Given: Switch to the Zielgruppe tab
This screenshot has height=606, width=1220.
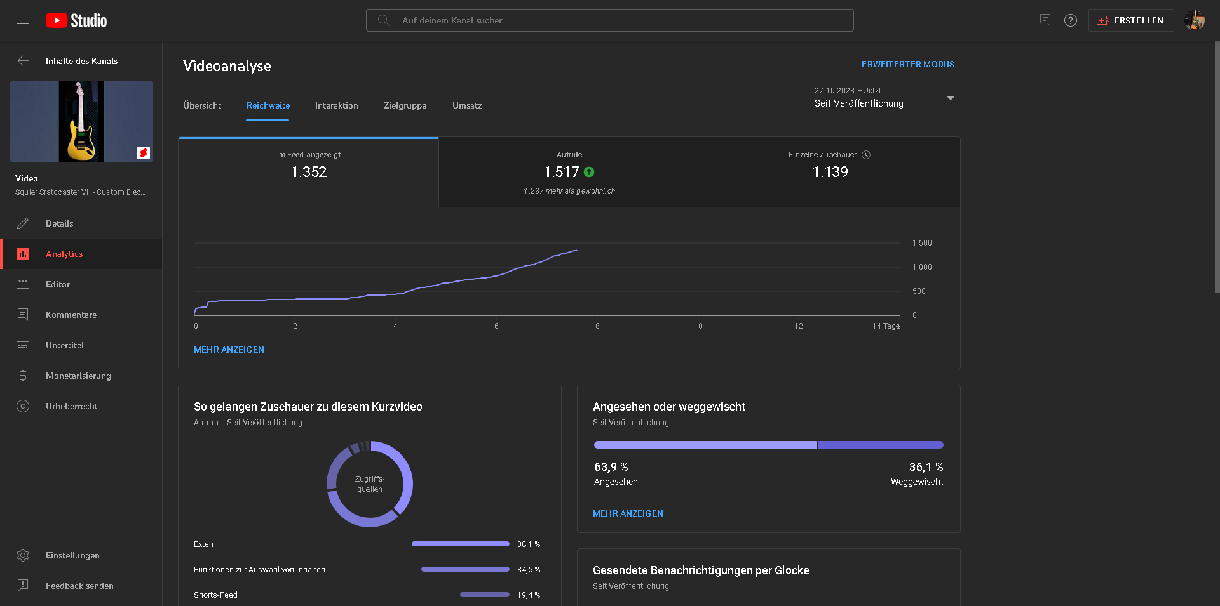Looking at the screenshot, I should (x=405, y=105).
